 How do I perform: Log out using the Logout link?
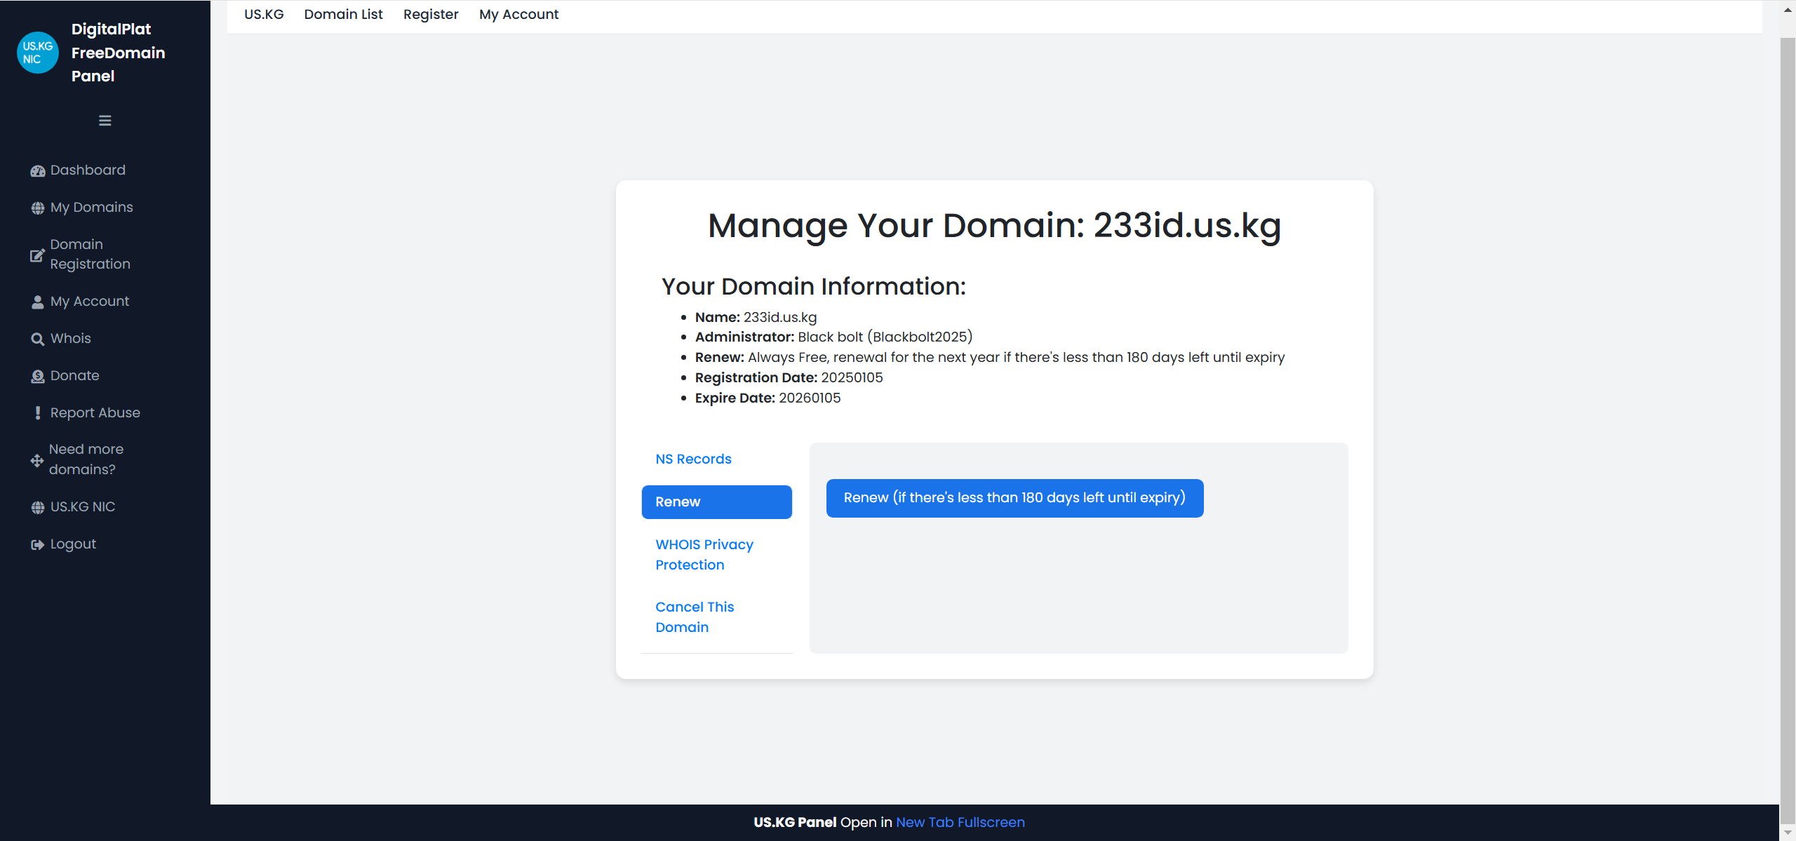click(x=73, y=544)
